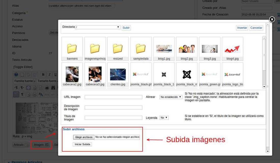Image resolution: width=280 pixels, height=163 pixels.
Task: Select the joomla_green.gif image
Action: coord(210,74)
